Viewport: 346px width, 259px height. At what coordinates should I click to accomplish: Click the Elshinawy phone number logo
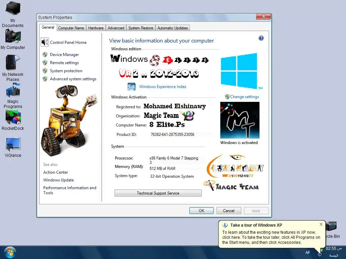tap(235, 166)
